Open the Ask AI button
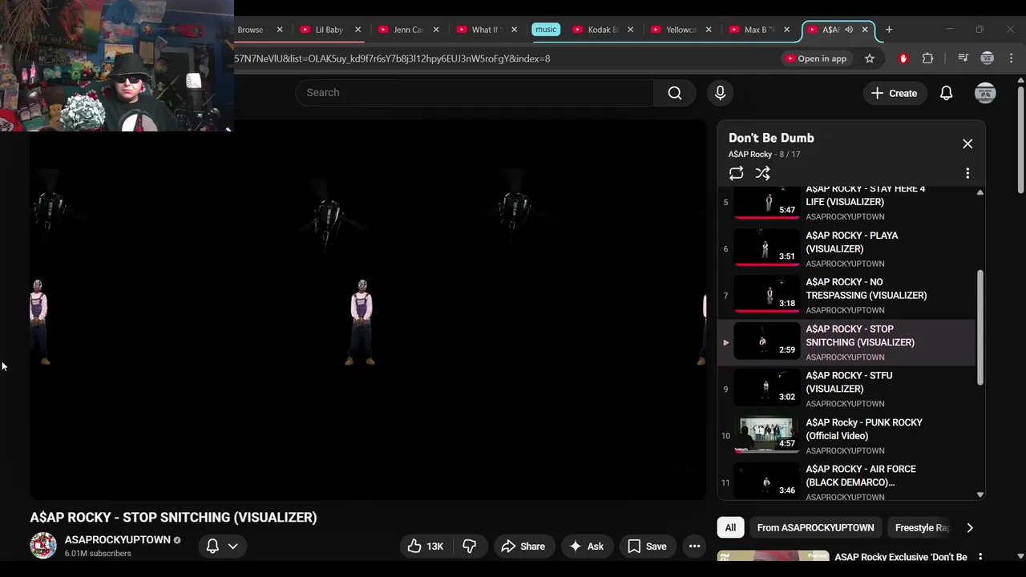This screenshot has width=1026, height=577. (x=585, y=547)
